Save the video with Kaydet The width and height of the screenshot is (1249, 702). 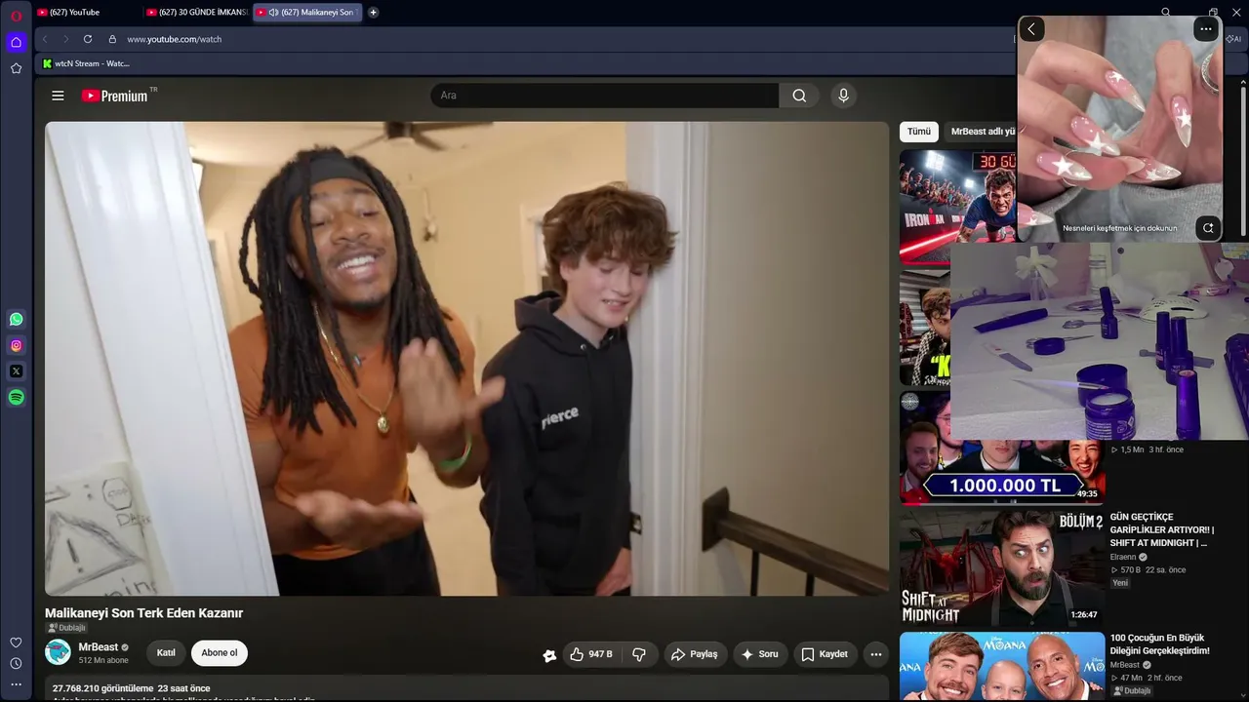[825, 654]
